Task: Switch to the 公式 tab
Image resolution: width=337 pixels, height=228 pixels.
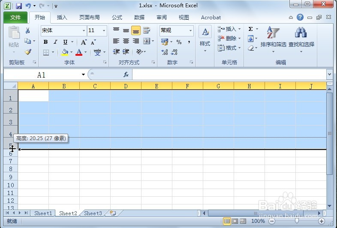Action: [117, 18]
